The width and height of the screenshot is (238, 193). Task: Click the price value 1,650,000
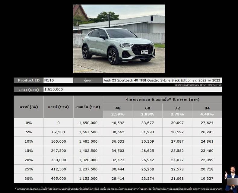(53, 89)
